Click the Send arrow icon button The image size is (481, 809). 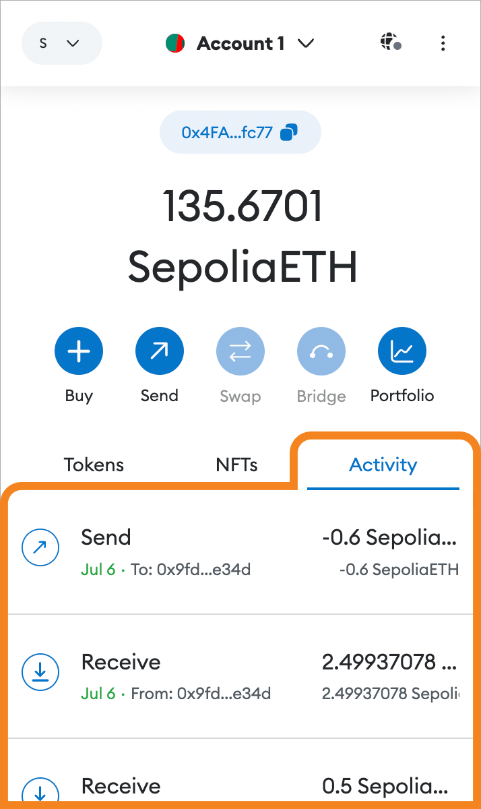(x=160, y=351)
